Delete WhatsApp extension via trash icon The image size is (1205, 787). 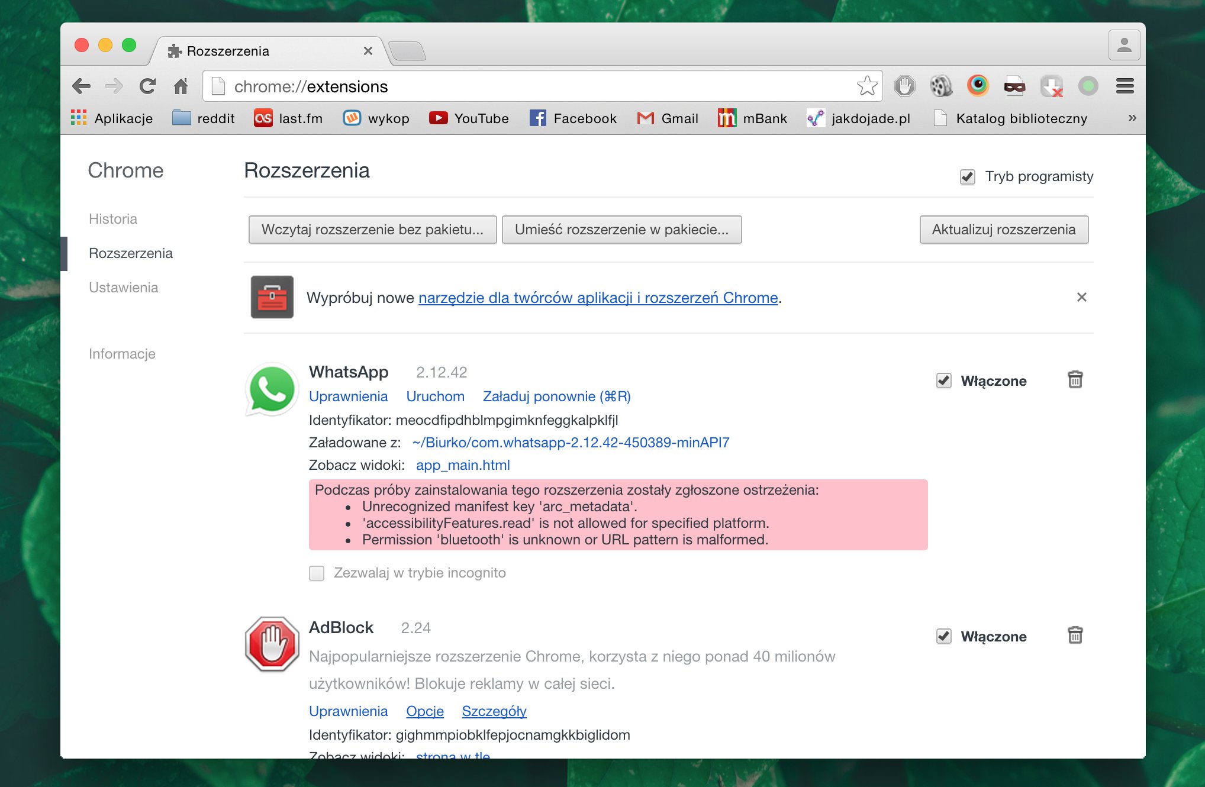(x=1075, y=379)
